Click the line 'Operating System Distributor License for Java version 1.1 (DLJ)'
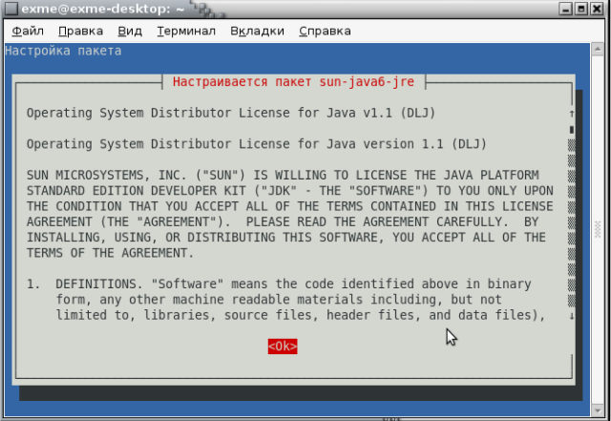This screenshot has width=611, height=421. click(257, 144)
